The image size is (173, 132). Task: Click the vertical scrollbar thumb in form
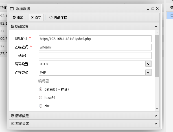157,56
